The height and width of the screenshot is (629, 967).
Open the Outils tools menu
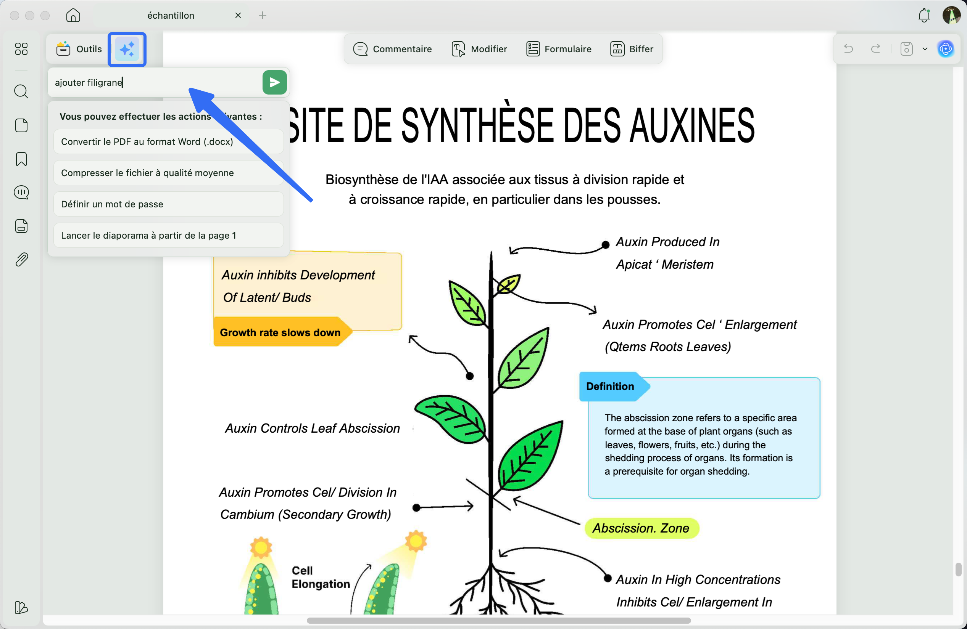pos(80,49)
